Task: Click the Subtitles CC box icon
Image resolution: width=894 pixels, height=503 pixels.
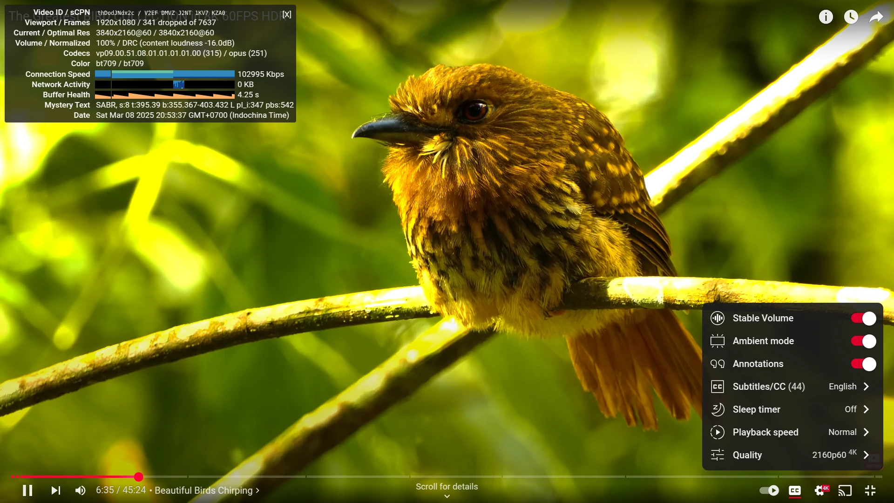Action: (x=718, y=387)
